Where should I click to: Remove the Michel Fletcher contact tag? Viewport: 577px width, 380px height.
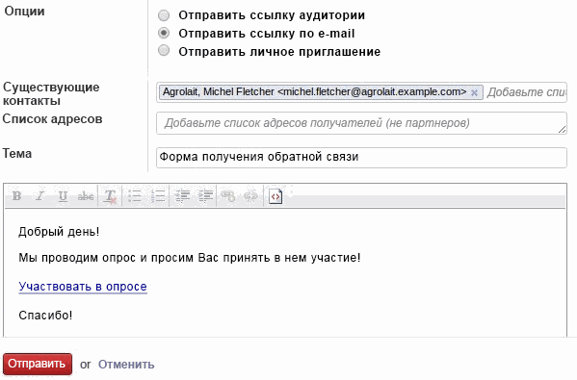point(475,92)
